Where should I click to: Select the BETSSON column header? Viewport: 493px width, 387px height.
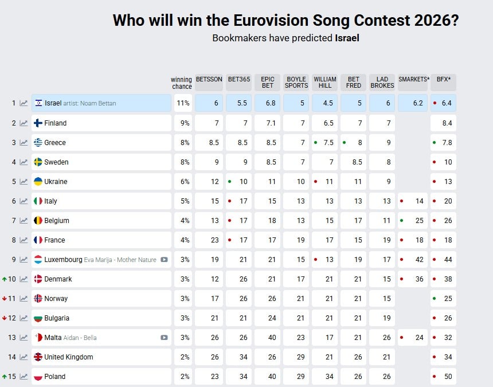pyautogui.click(x=209, y=80)
